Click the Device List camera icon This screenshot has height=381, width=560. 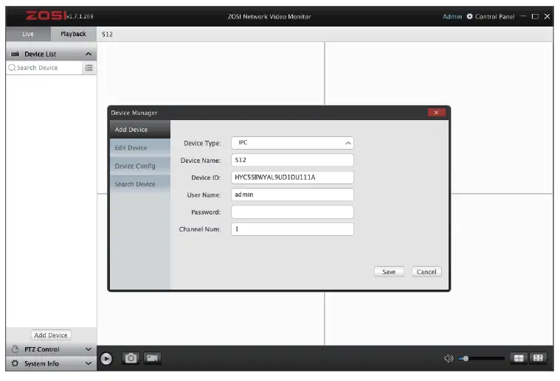click(15, 55)
